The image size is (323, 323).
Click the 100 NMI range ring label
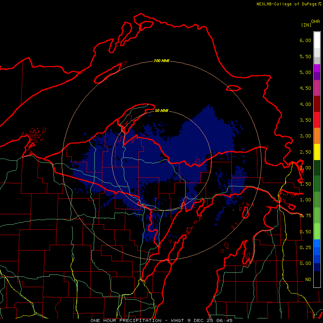click(162, 61)
